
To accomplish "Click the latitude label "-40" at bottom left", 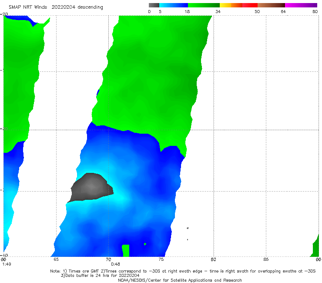I will (4, 255).
